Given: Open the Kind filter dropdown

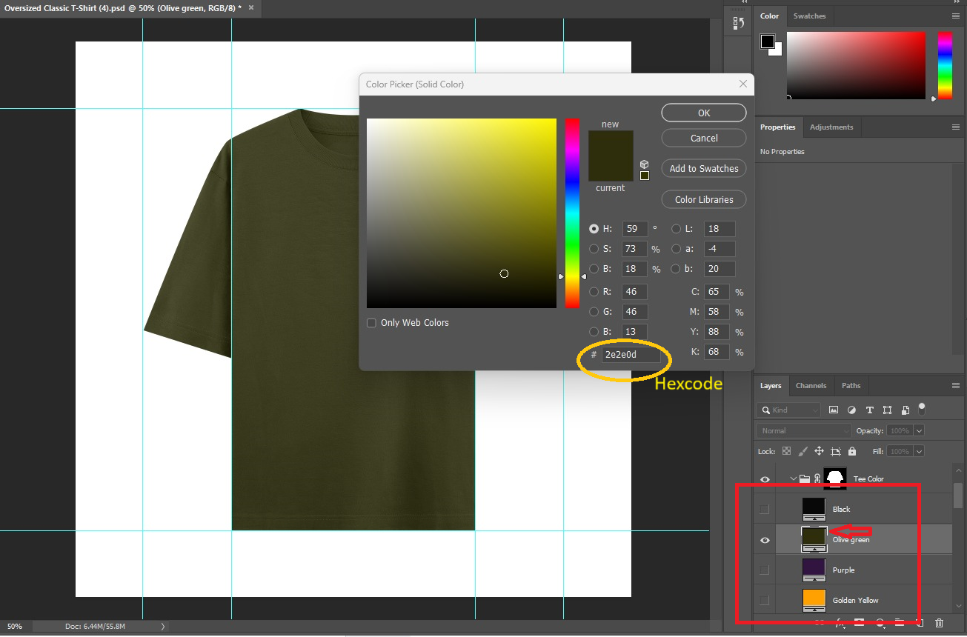Looking at the screenshot, I should [789, 410].
